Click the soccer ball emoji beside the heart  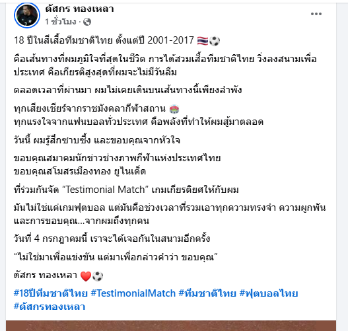(98, 276)
